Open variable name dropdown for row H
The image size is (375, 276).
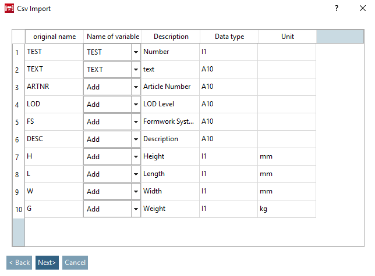136,157
